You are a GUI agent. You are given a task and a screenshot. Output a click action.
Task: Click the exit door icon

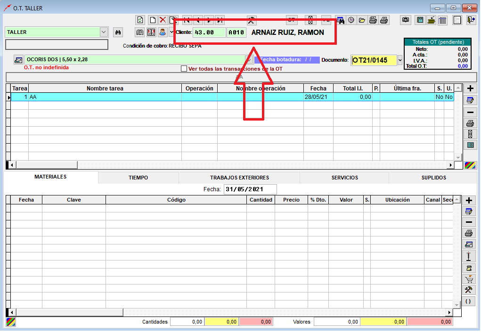point(471,20)
